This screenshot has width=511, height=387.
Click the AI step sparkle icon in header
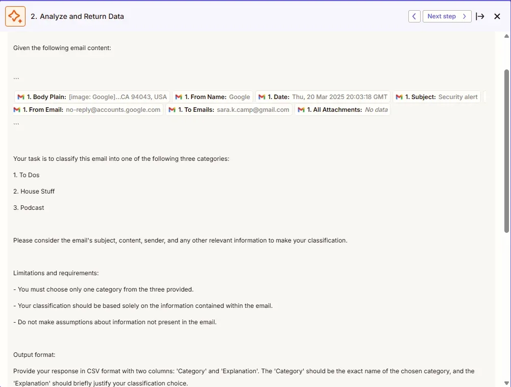tap(15, 16)
